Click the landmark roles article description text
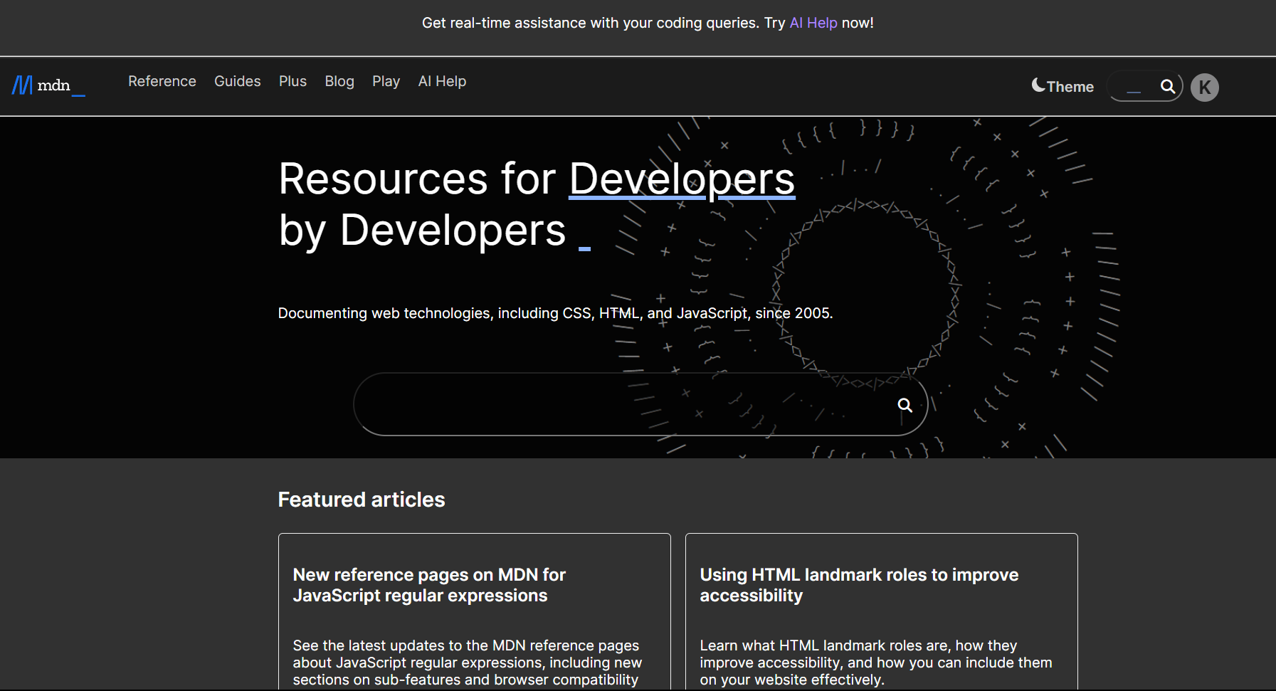The width and height of the screenshot is (1276, 691). coord(875,663)
